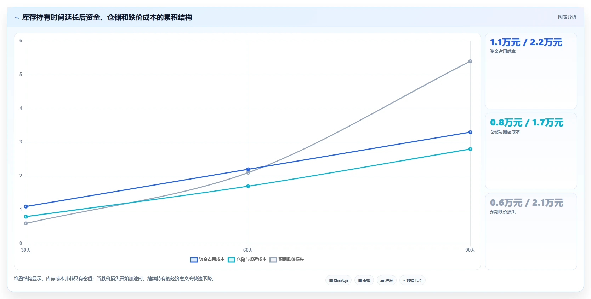
Task: Click the 预期跌价损失 card caption
Action: (502, 212)
